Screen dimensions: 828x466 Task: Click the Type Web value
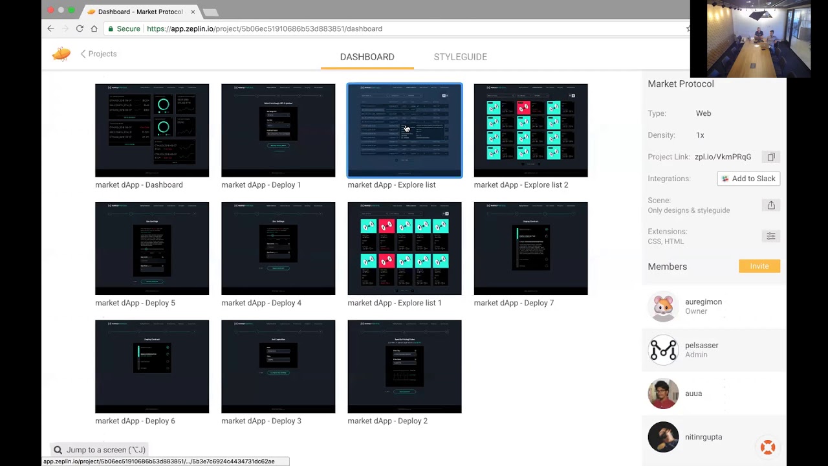pyautogui.click(x=703, y=113)
